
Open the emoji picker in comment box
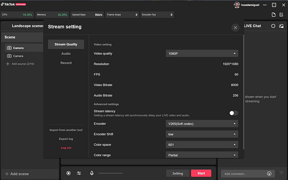[x=269, y=174]
